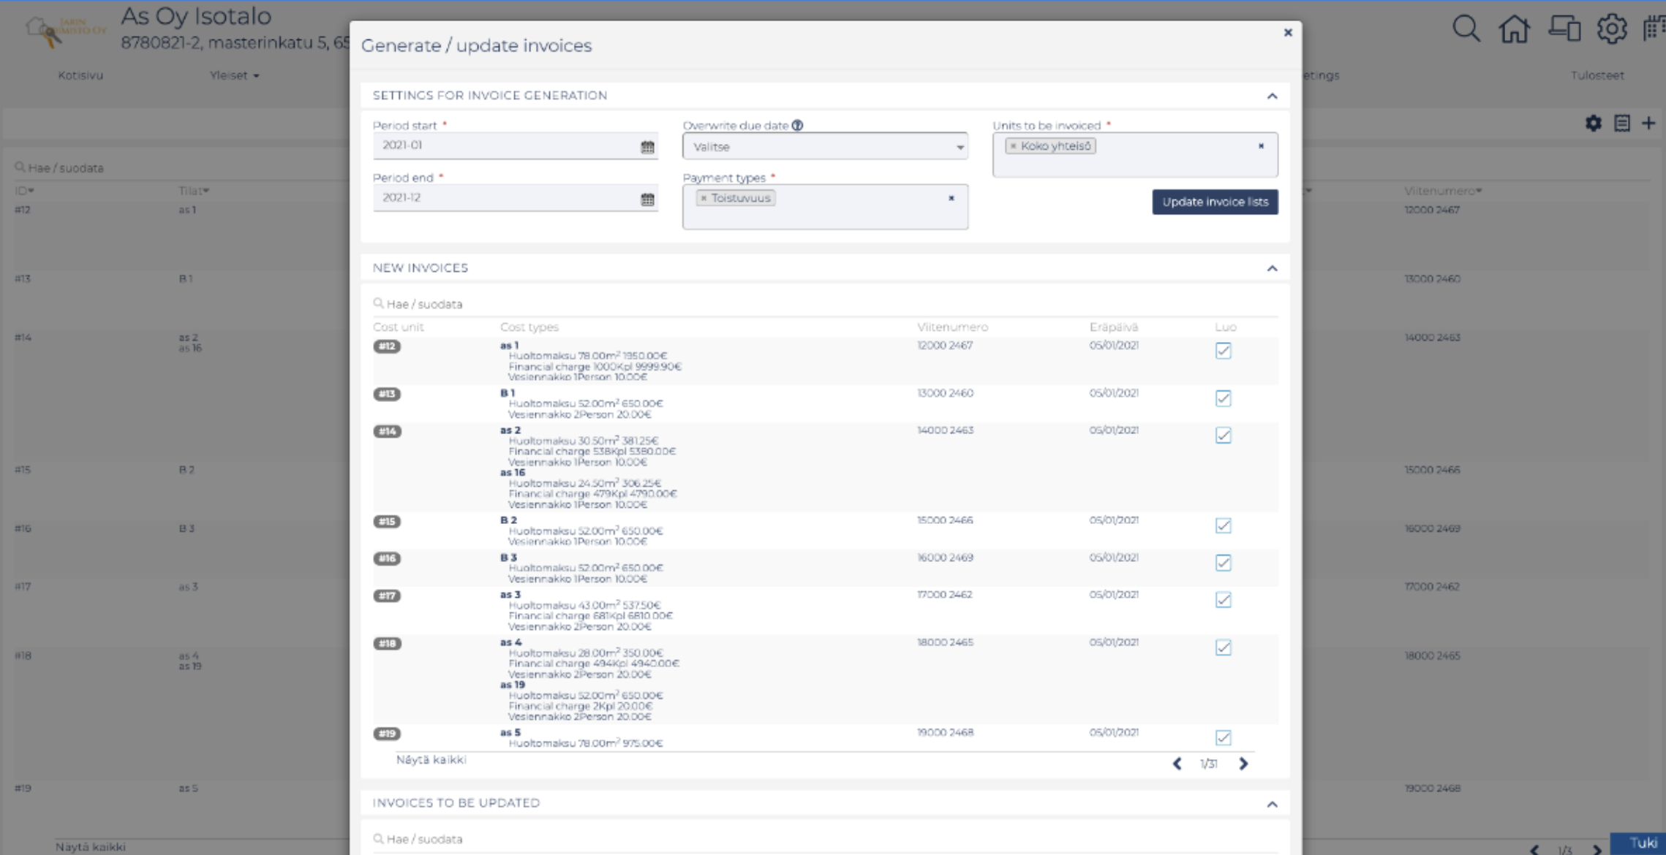Open the list document icon beside gear
The height and width of the screenshot is (855, 1666).
coord(1621,123)
